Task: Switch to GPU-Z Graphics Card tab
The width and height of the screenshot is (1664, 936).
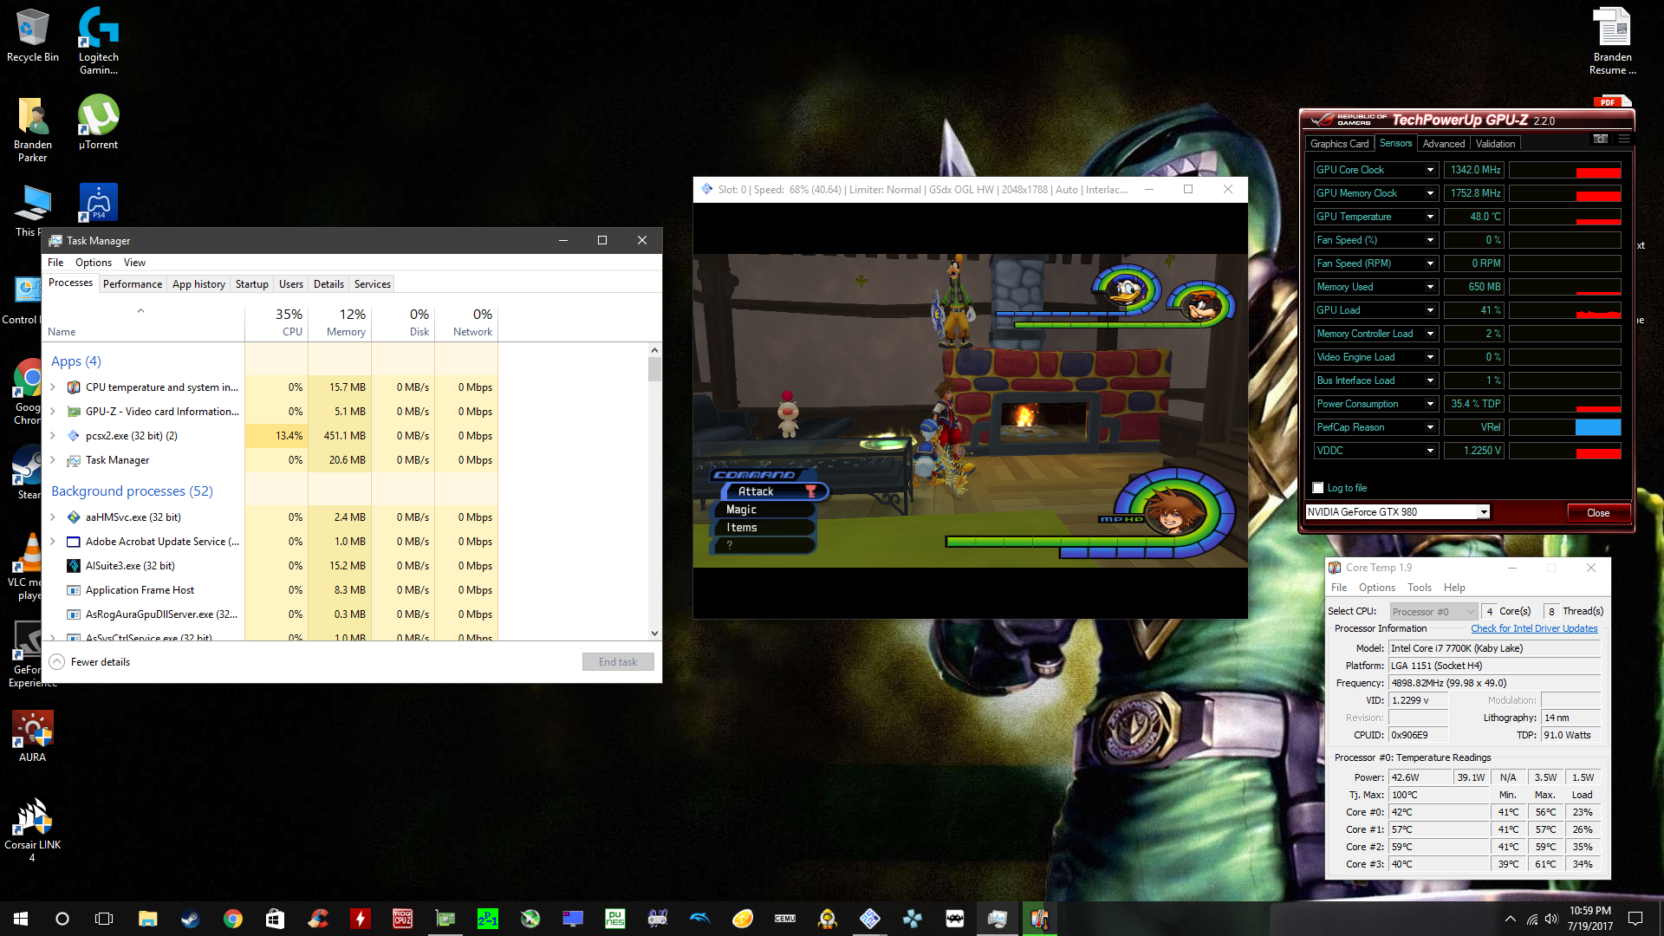Action: [1339, 144]
